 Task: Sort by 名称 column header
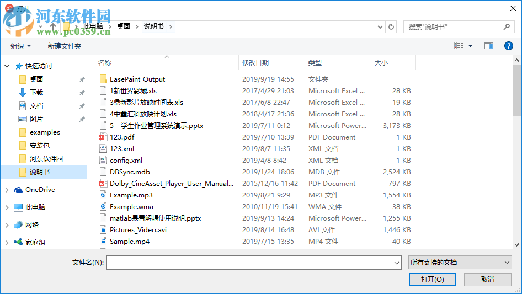pyautogui.click(x=105, y=62)
